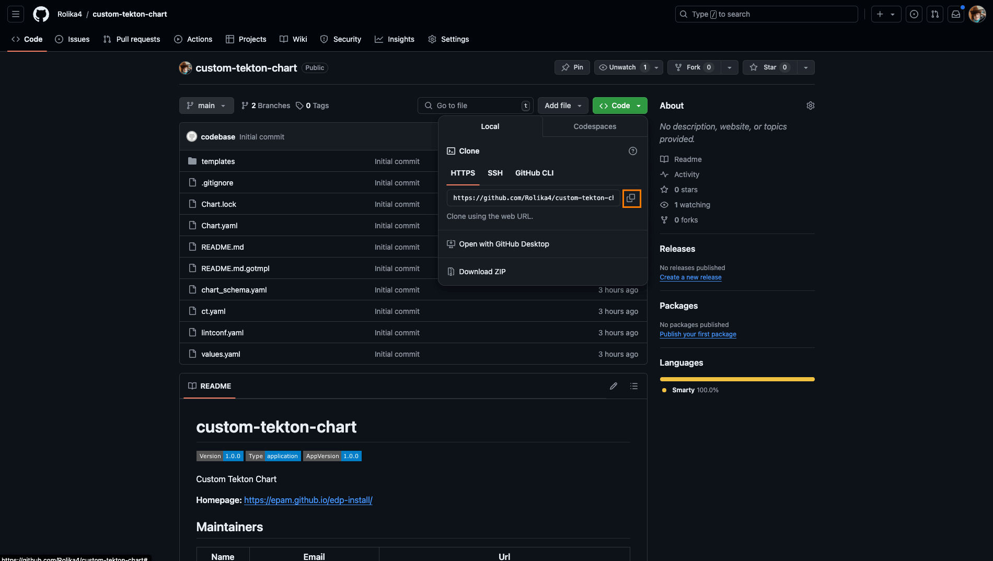
Task: Switch to the Codespaces tab
Action: coord(594,126)
